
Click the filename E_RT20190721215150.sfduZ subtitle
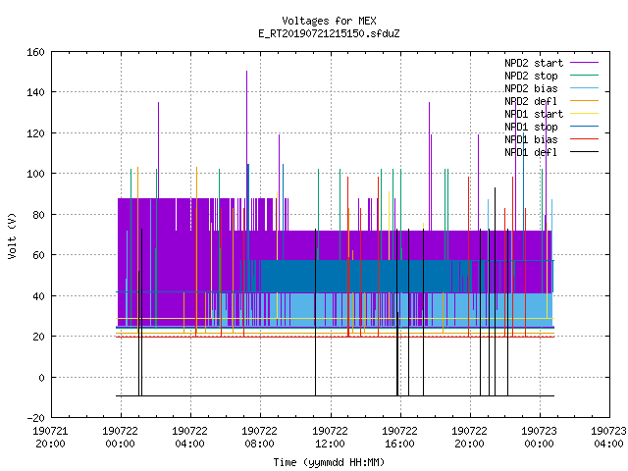coord(329,33)
